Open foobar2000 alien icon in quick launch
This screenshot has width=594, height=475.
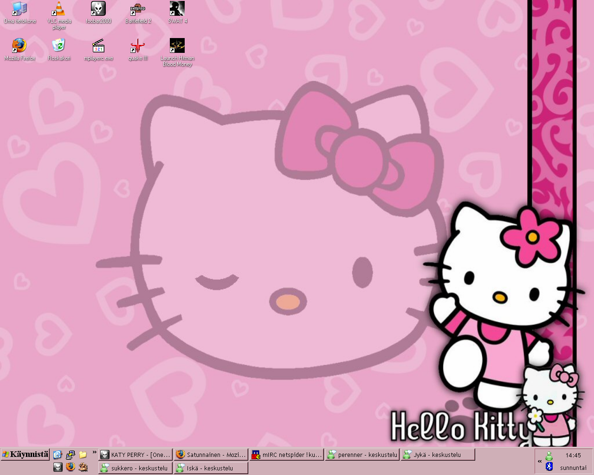click(58, 467)
